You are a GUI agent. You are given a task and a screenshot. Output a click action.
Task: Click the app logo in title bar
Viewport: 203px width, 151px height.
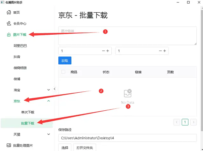coord(3,2)
